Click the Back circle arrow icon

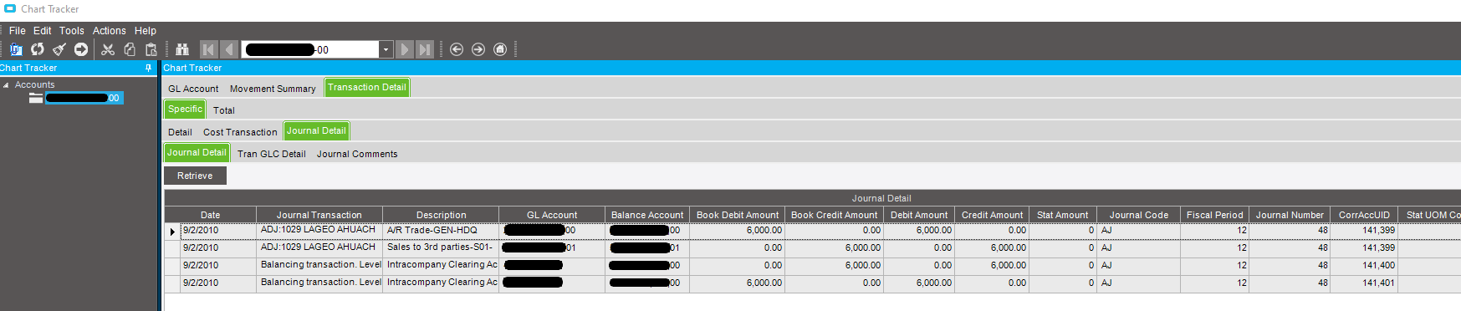[x=457, y=49]
